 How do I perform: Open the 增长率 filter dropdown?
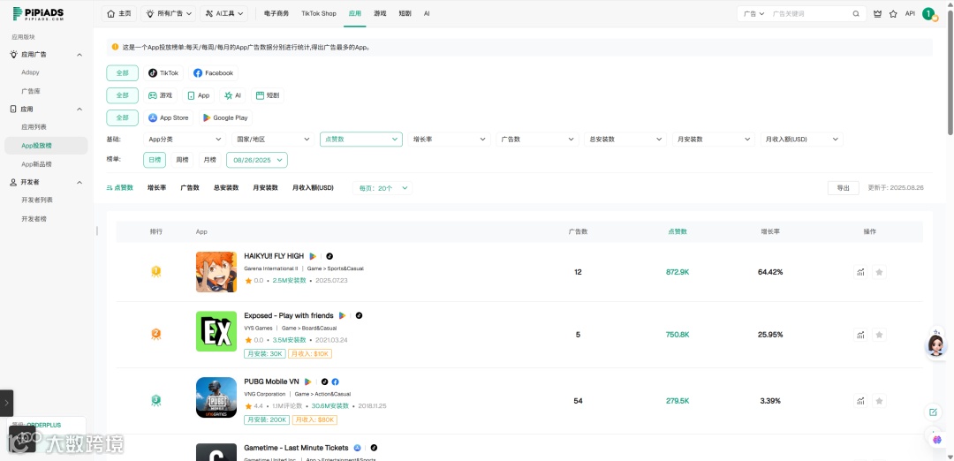pos(449,140)
